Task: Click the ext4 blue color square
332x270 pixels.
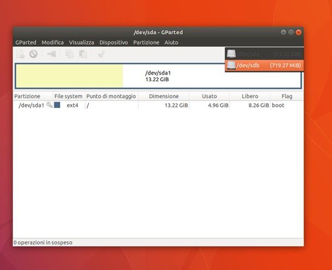Action: coord(57,105)
